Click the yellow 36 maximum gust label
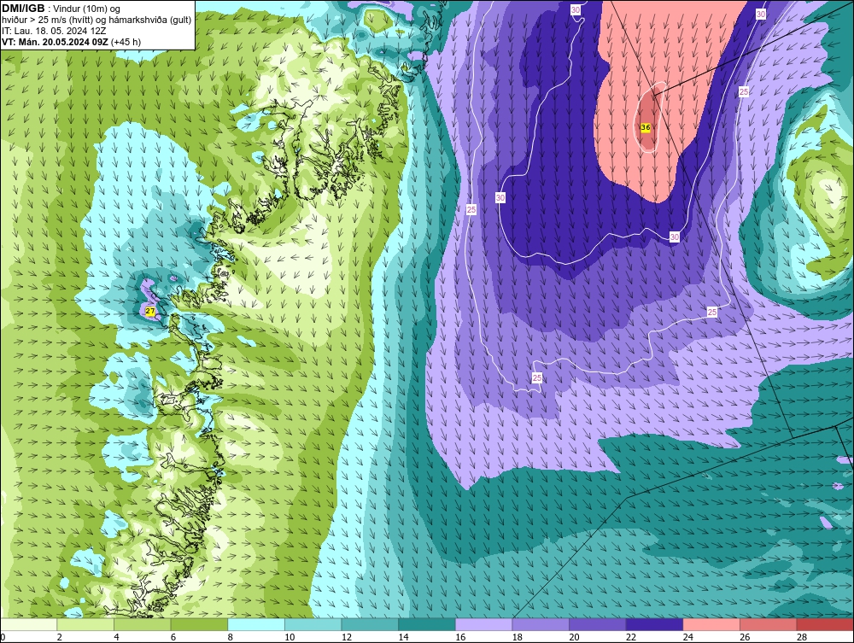 (x=646, y=127)
